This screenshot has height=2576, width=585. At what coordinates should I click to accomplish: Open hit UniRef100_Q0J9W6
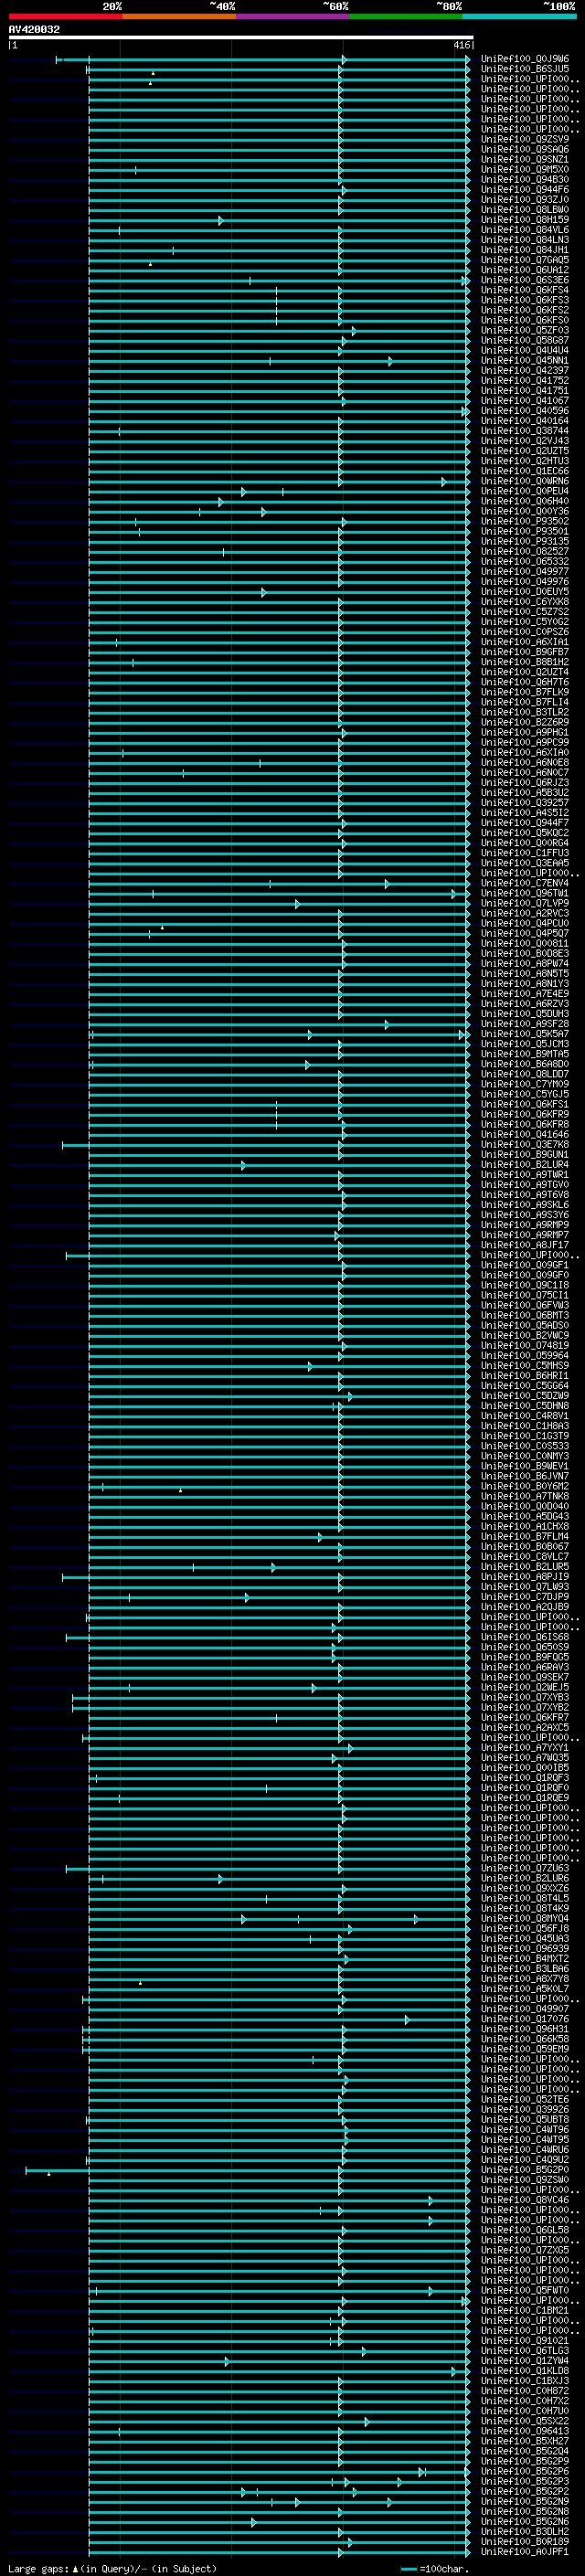click(524, 59)
